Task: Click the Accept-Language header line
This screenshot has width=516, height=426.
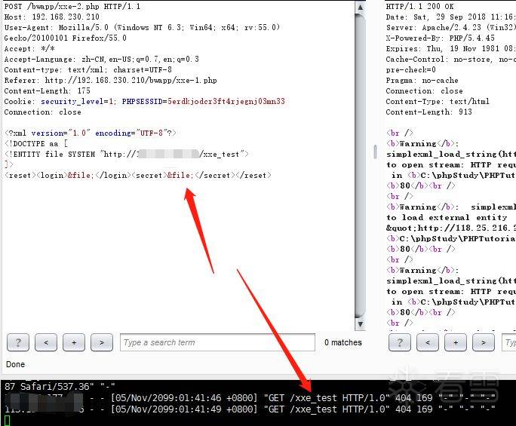Action: click(101, 60)
